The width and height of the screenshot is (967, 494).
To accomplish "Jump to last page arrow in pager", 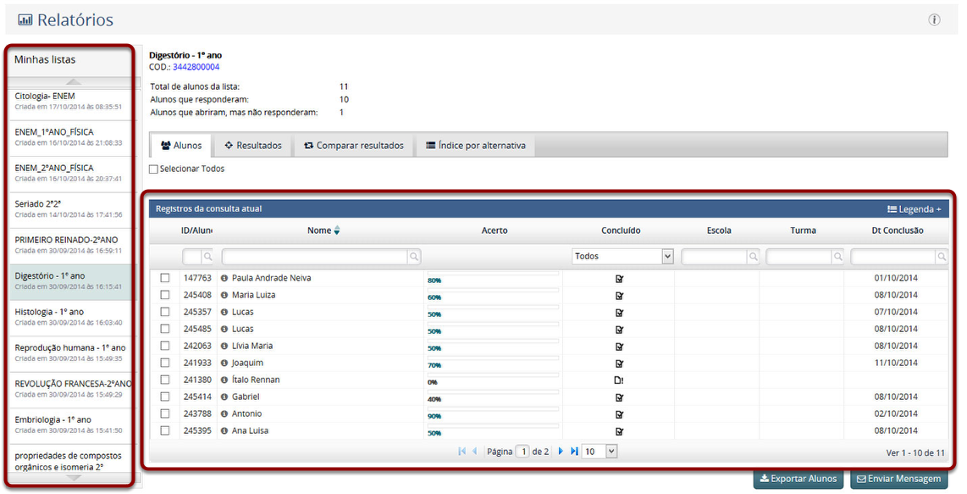I will coord(574,452).
